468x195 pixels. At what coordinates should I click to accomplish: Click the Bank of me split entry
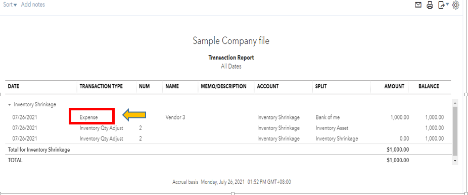(x=327, y=117)
